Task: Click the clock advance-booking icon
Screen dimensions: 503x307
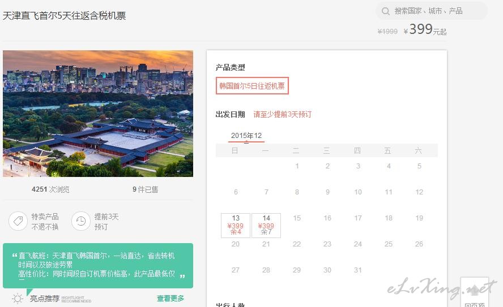Action: [x=81, y=221]
